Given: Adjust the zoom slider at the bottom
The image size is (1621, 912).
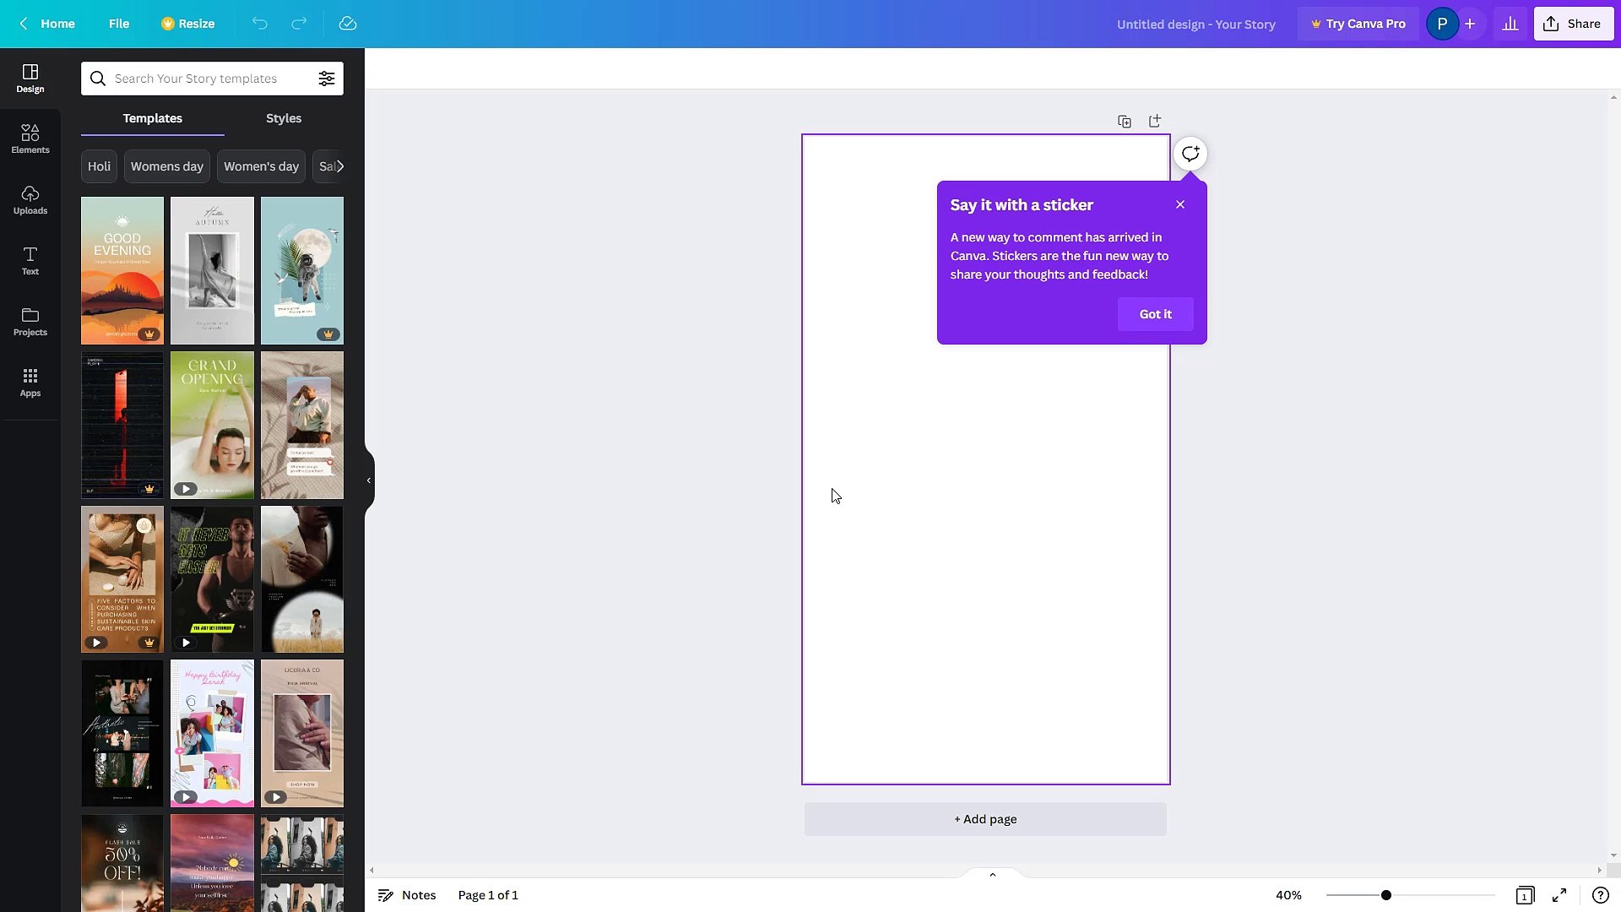Looking at the screenshot, I should [x=1385, y=894].
